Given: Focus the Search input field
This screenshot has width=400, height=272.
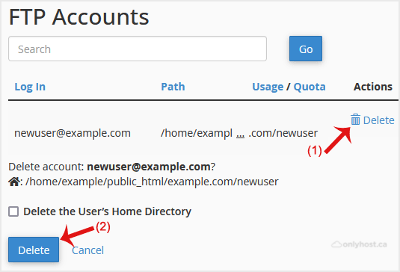Looking at the screenshot, I should pyautogui.click(x=138, y=49).
